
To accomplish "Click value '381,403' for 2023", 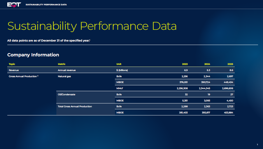I will coord(183,112).
